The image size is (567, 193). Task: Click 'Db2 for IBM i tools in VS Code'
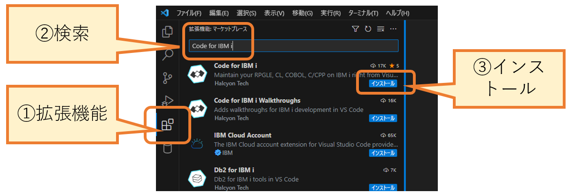click(256, 179)
